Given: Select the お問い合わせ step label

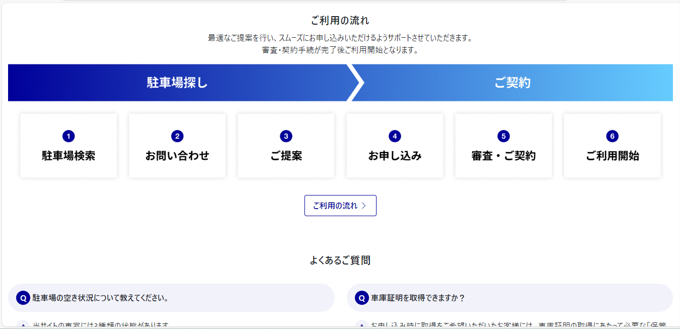Looking at the screenshot, I should tap(177, 156).
